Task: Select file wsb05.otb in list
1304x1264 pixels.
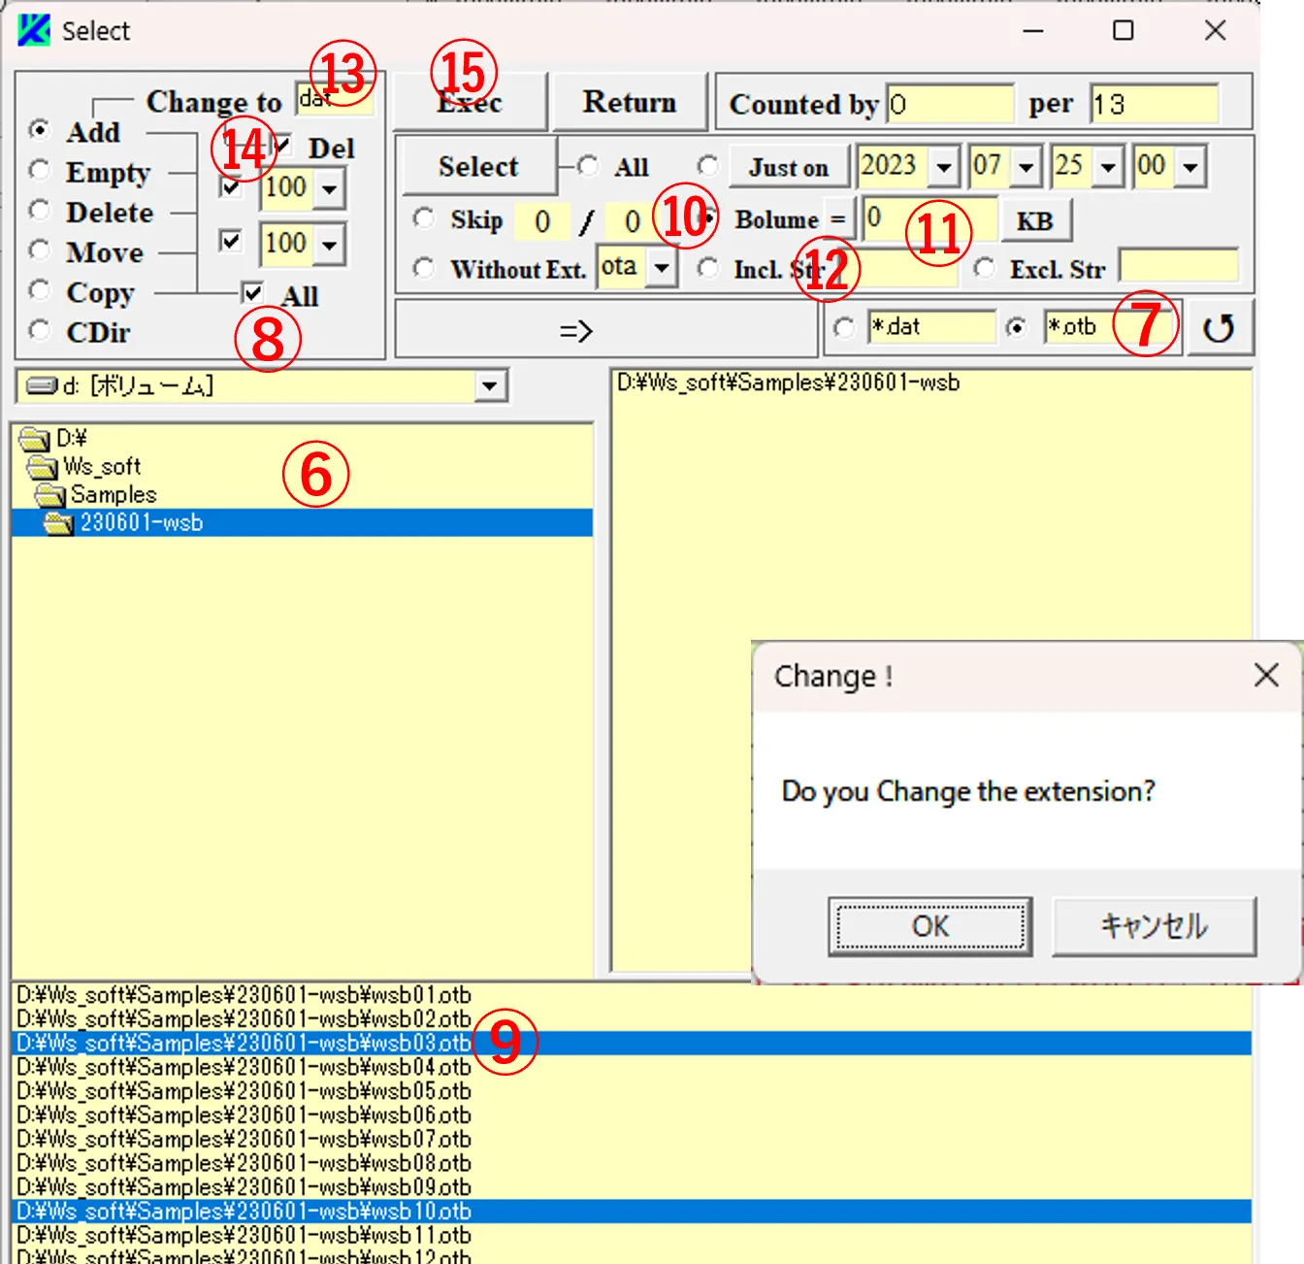Action: (x=632, y=1091)
